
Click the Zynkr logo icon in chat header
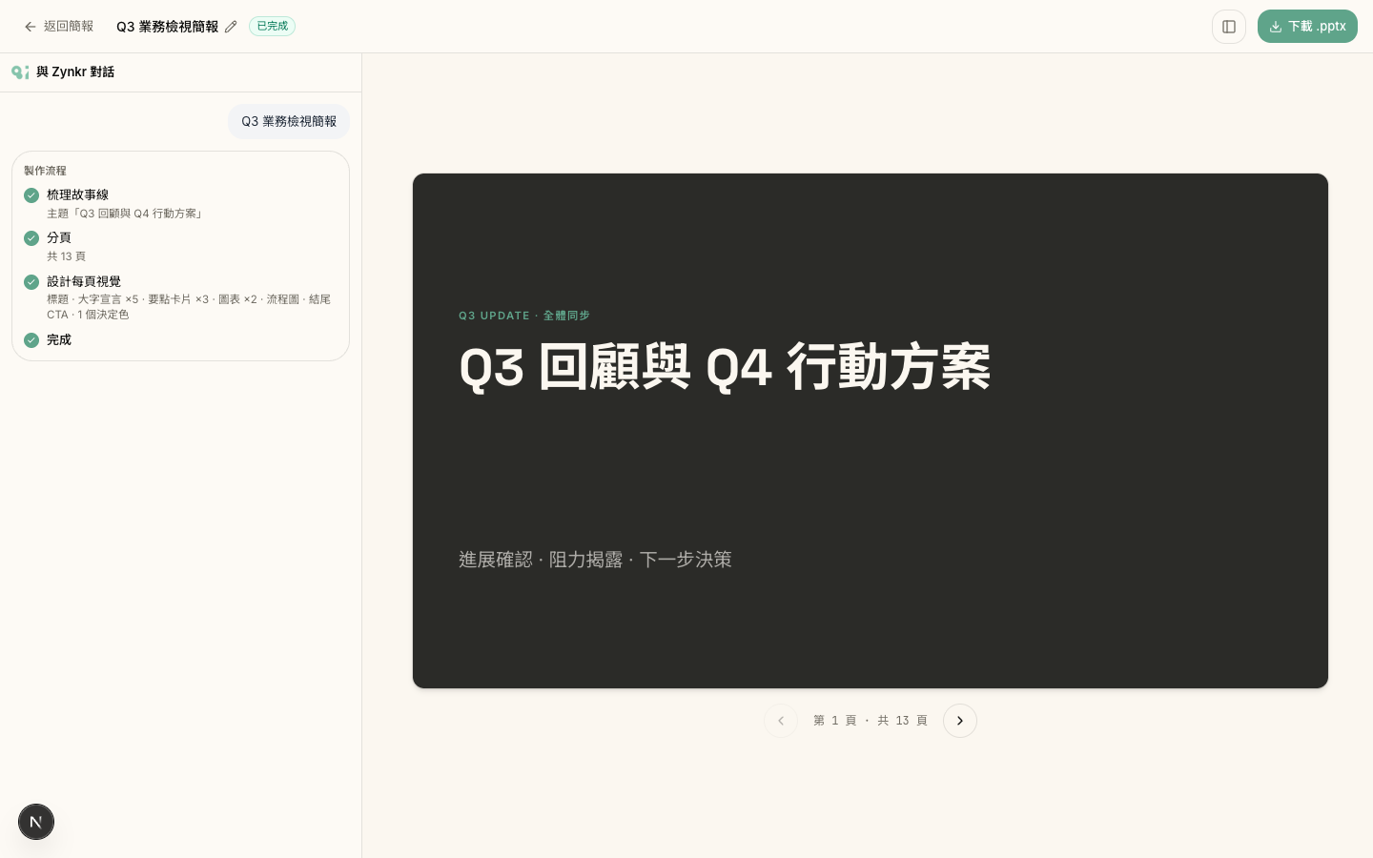tap(20, 72)
